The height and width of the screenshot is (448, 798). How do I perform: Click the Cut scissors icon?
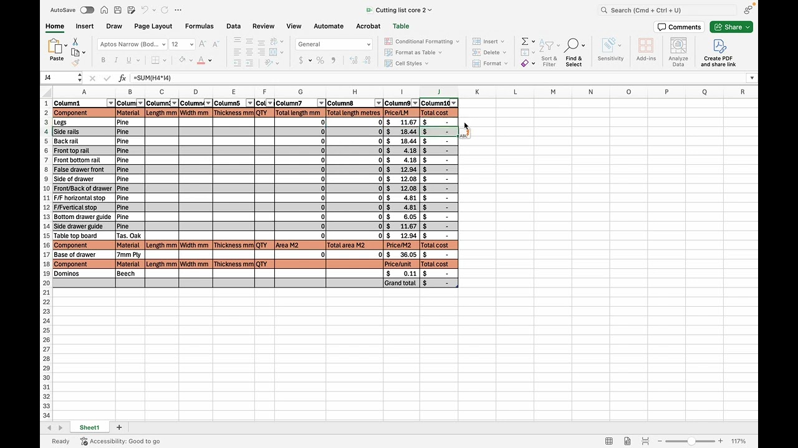click(x=75, y=42)
